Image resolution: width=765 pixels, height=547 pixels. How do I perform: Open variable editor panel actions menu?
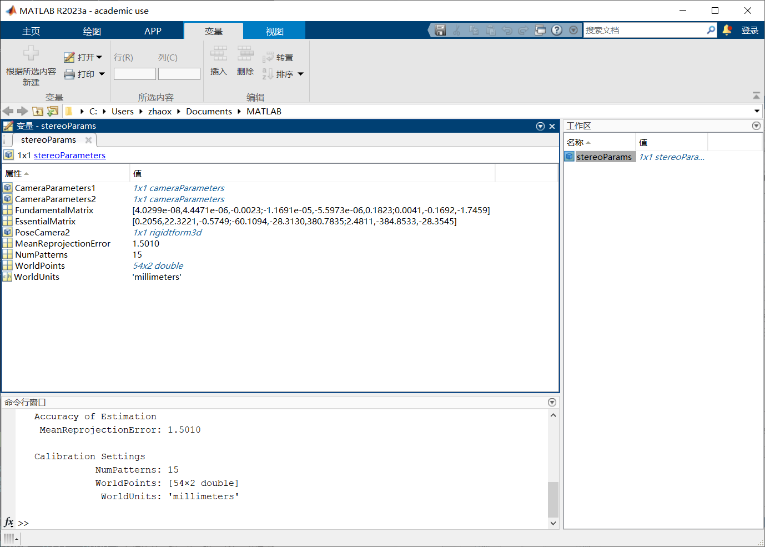tap(540, 126)
